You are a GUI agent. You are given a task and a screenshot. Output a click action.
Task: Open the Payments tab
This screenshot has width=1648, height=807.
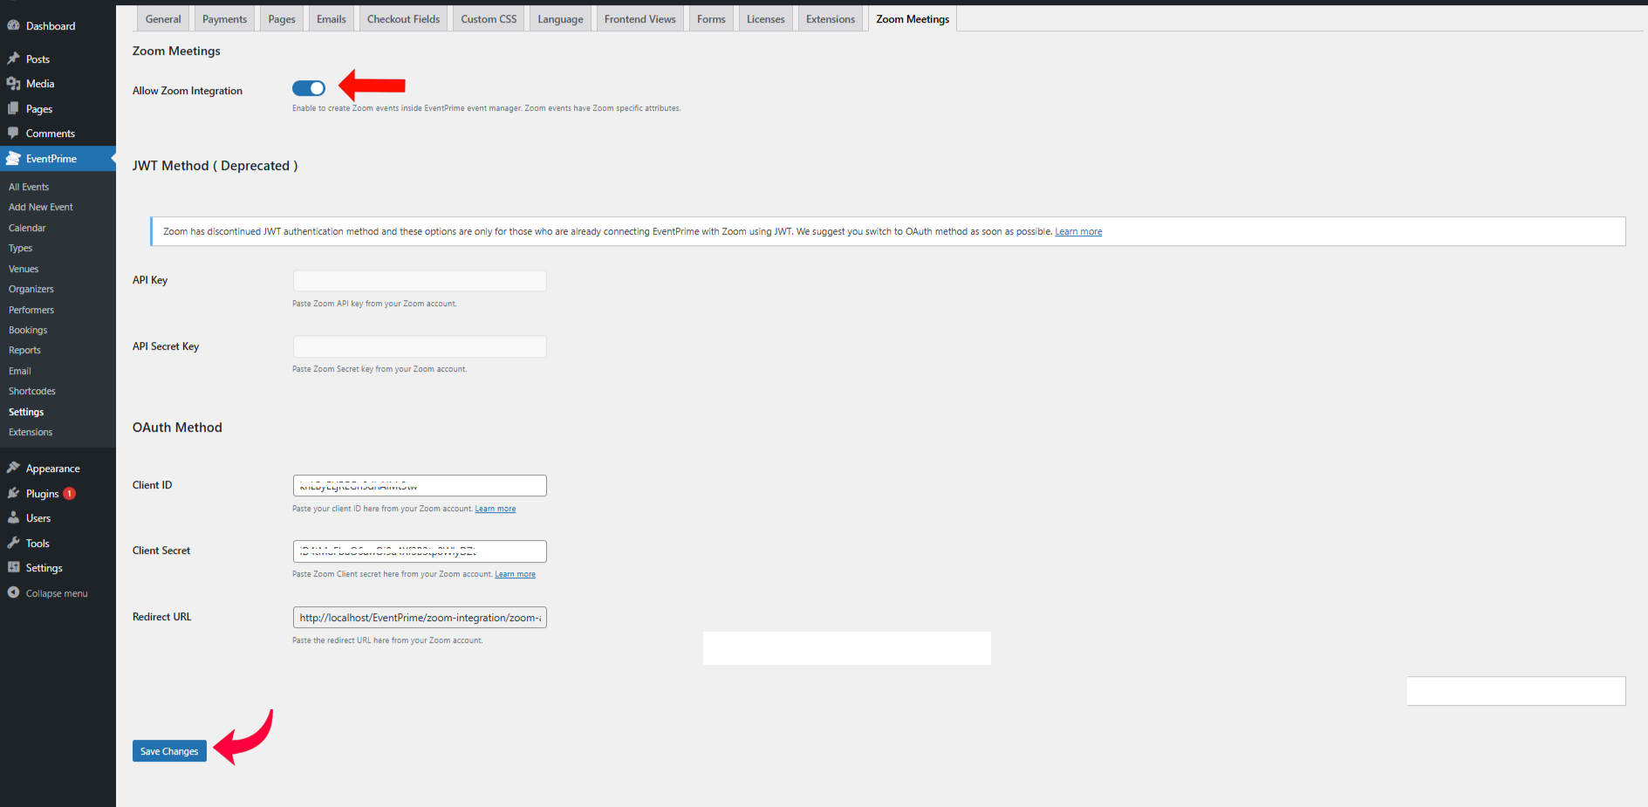tap(224, 18)
